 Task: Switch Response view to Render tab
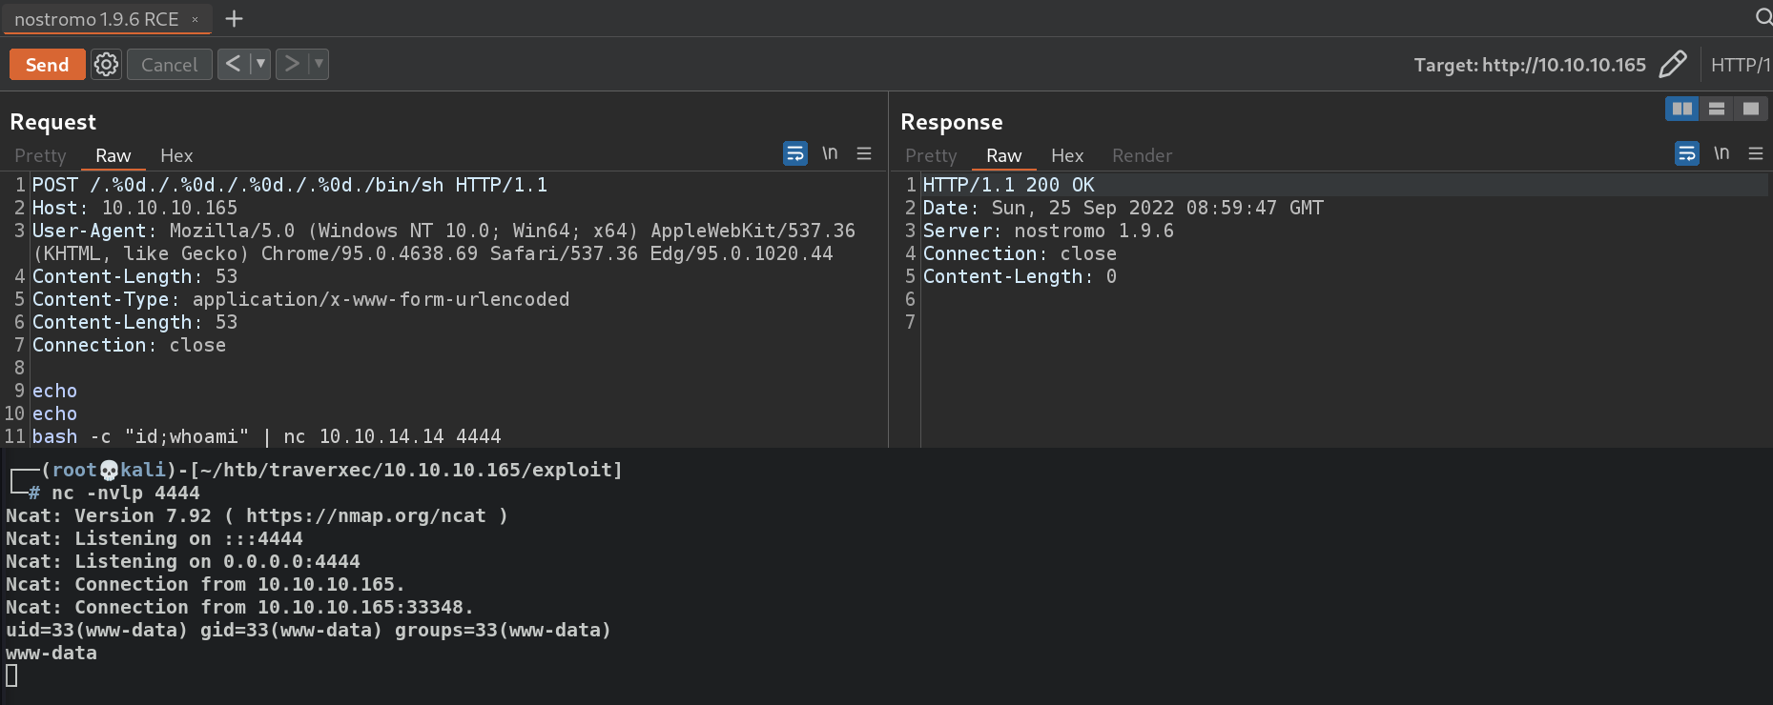1142,155
